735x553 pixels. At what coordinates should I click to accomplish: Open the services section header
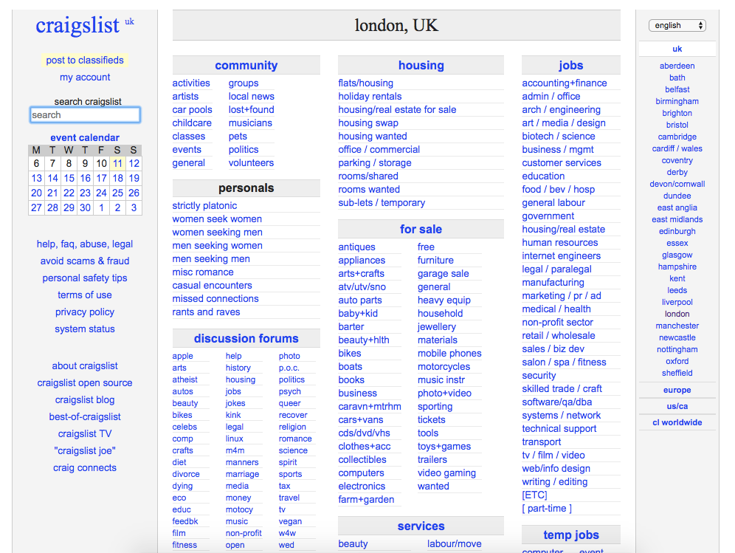point(421,526)
